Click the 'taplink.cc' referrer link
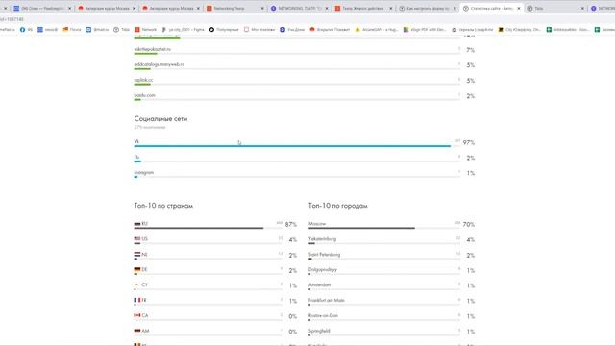The image size is (615, 346). pyautogui.click(x=143, y=80)
